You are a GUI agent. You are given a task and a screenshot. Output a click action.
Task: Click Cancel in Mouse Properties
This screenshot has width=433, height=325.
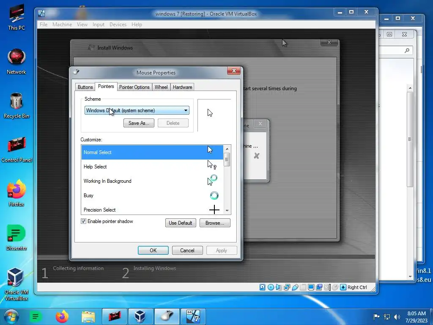(187, 251)
